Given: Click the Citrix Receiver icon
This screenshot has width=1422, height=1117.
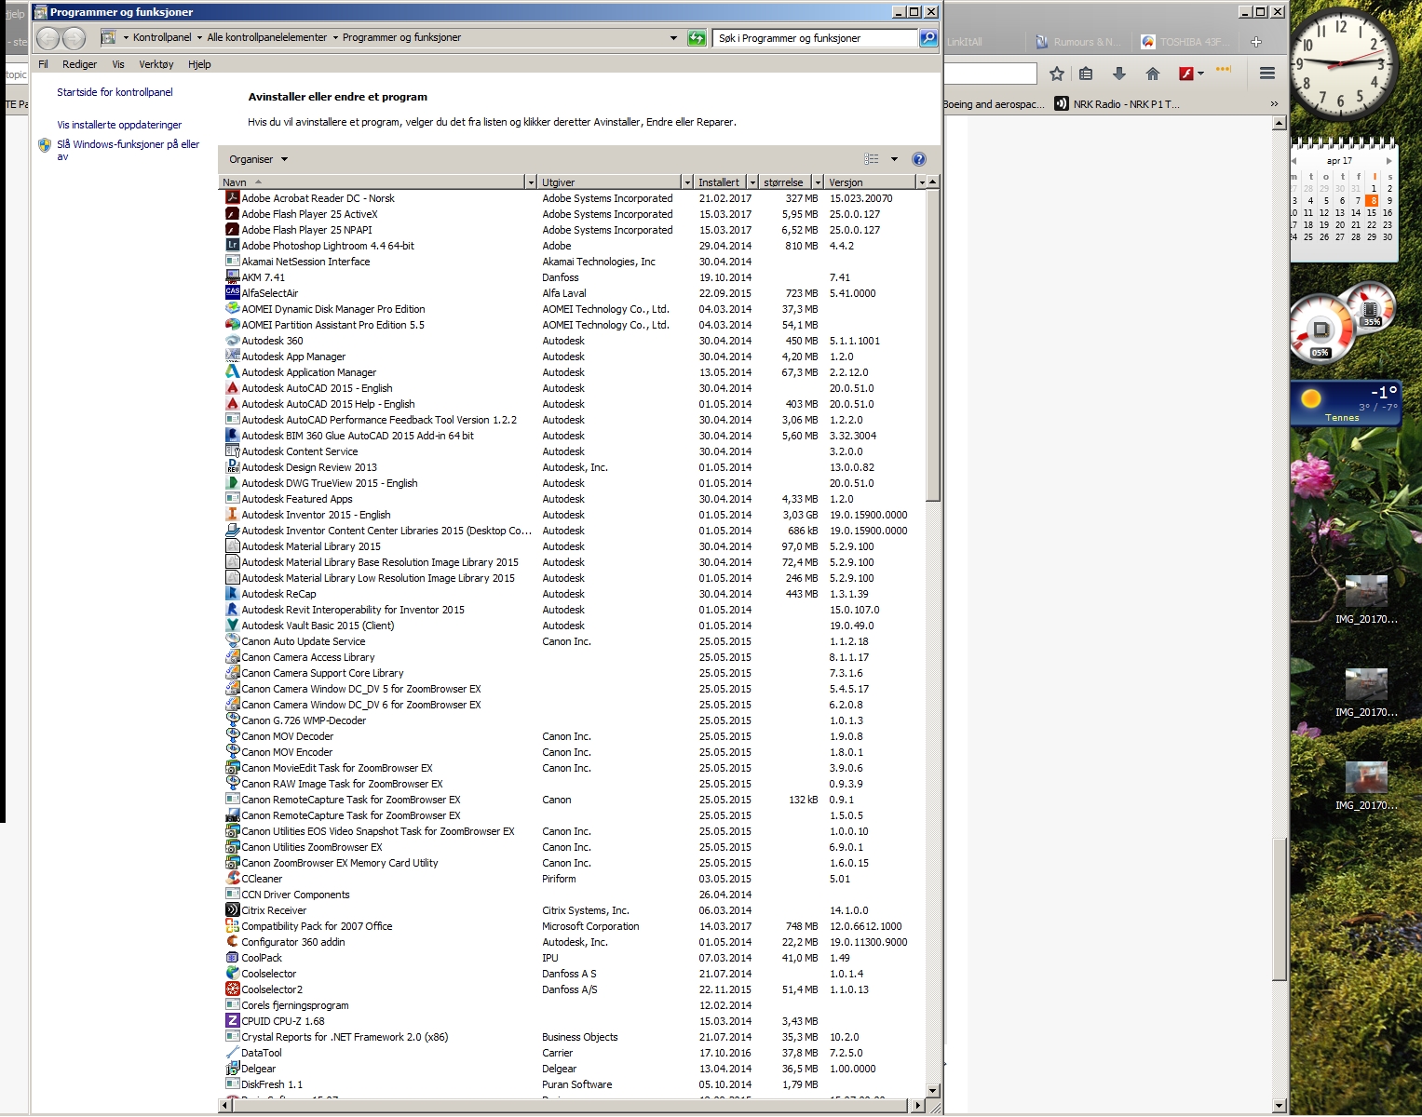Looking at the screenshot, I should [233, 909].
